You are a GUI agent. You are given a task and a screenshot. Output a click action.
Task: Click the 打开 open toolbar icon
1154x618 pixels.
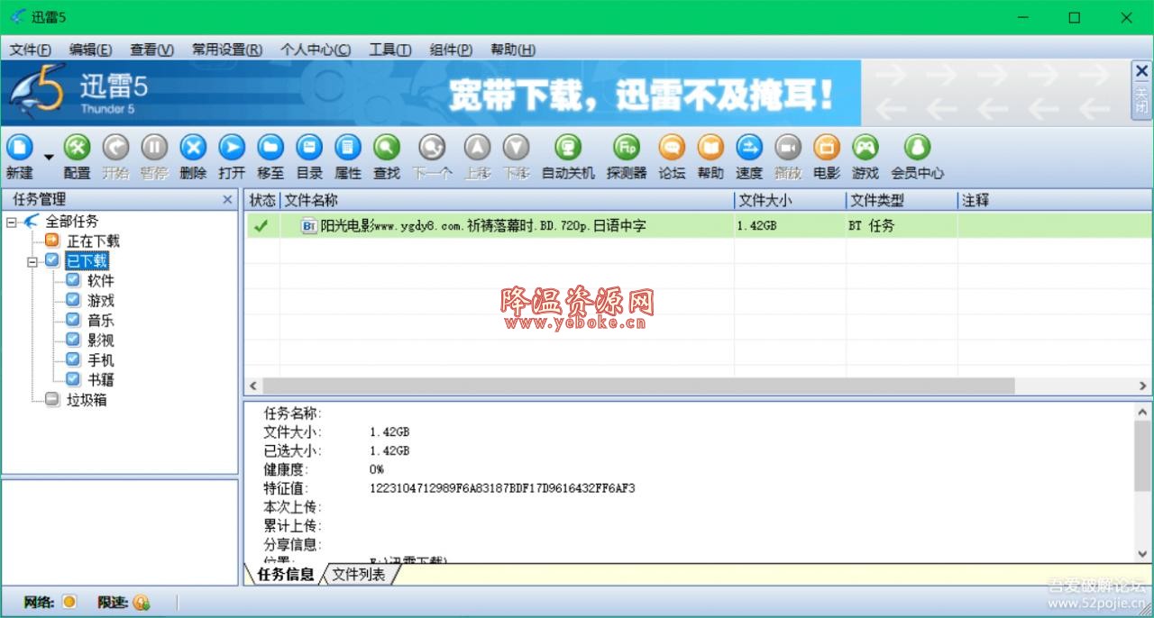click(x=232, y=147)
